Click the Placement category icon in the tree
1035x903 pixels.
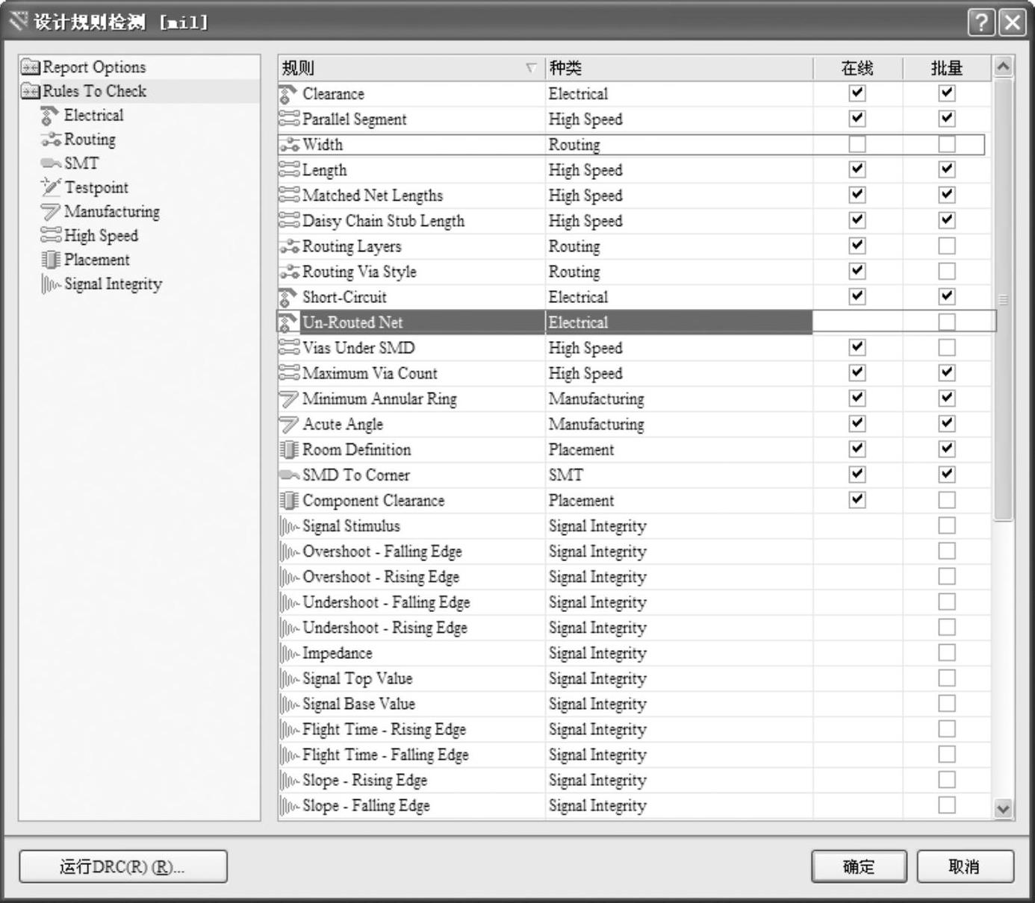click(50, 260)
